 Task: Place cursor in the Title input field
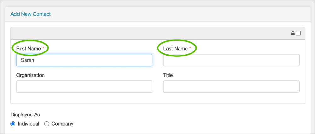231,87
